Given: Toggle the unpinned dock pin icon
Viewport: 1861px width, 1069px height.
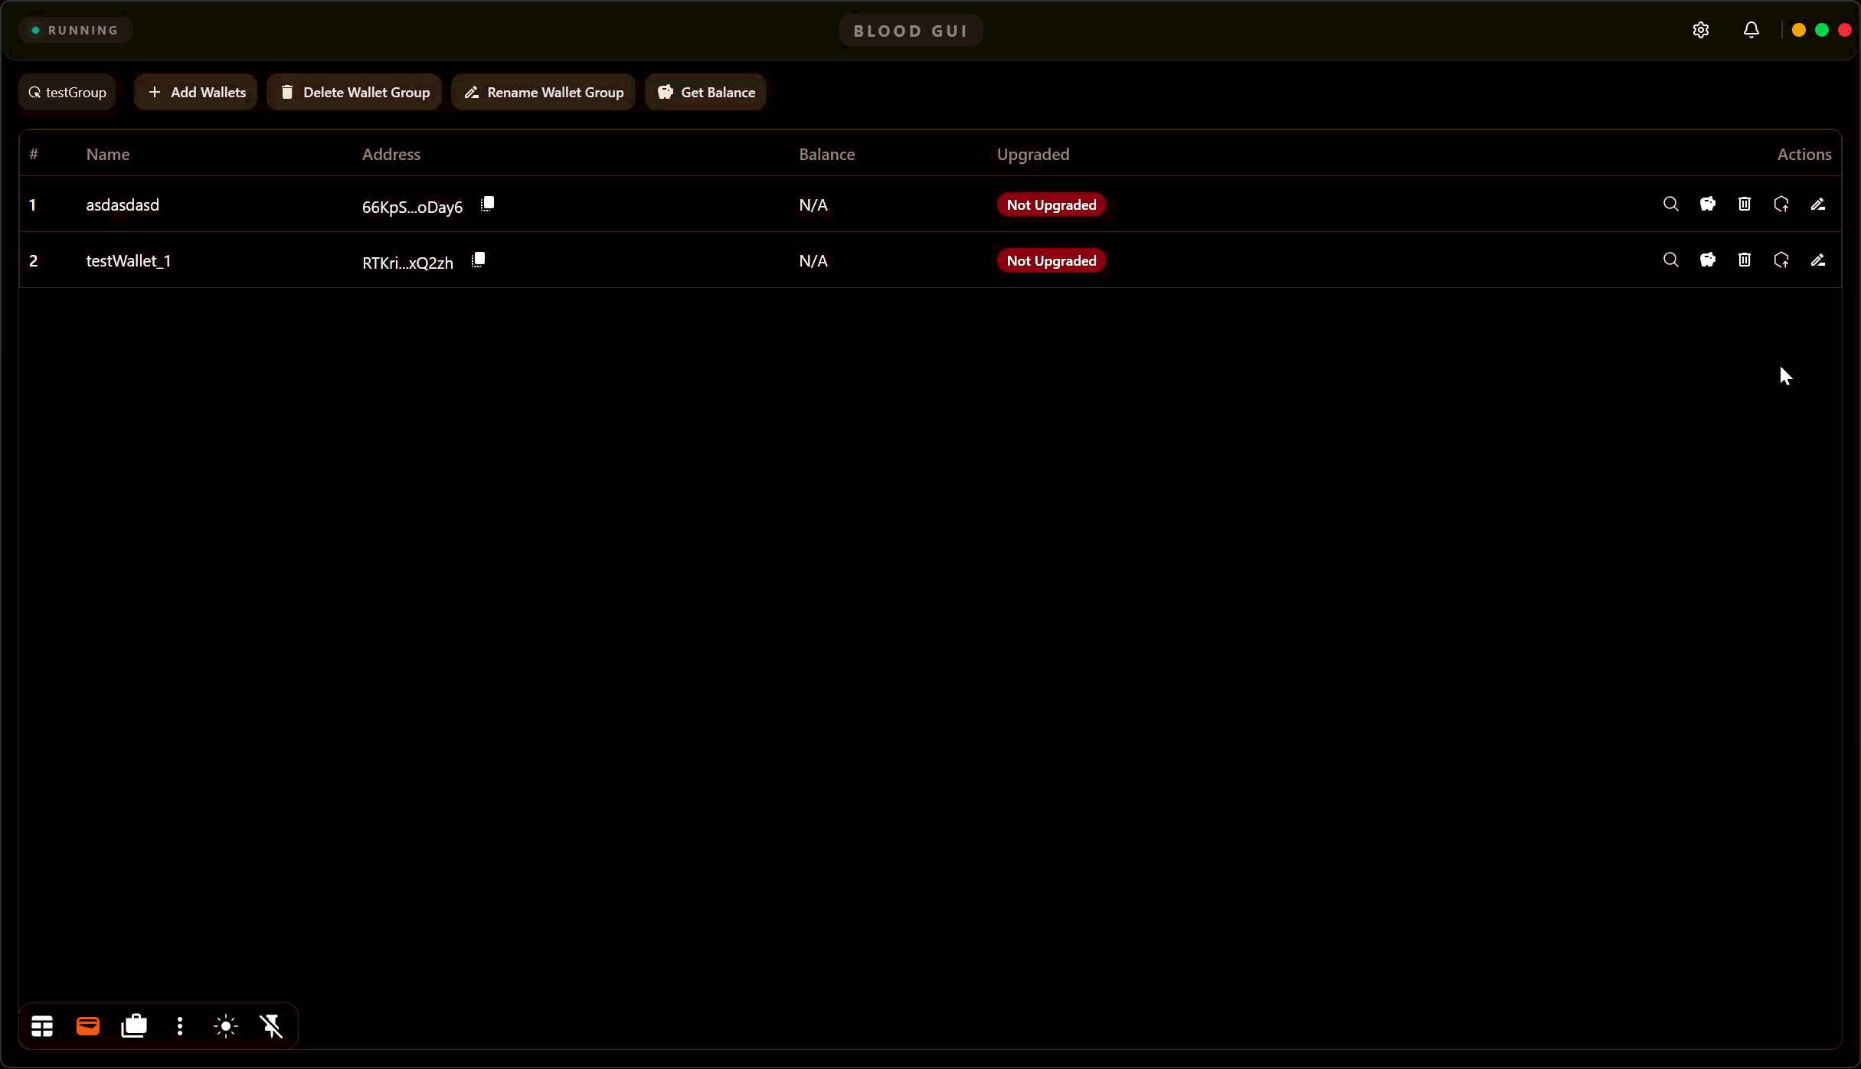Looking at the screenshot, I should click(272, 1026).
